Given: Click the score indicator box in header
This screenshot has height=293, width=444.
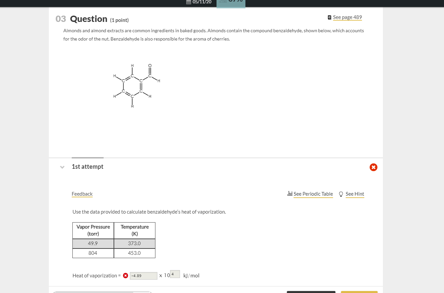Looking at the screenshot, I should (231, 3).
